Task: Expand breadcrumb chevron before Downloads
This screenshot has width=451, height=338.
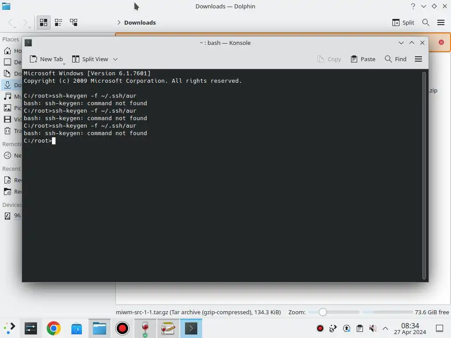Action: (x=119, y=22)
